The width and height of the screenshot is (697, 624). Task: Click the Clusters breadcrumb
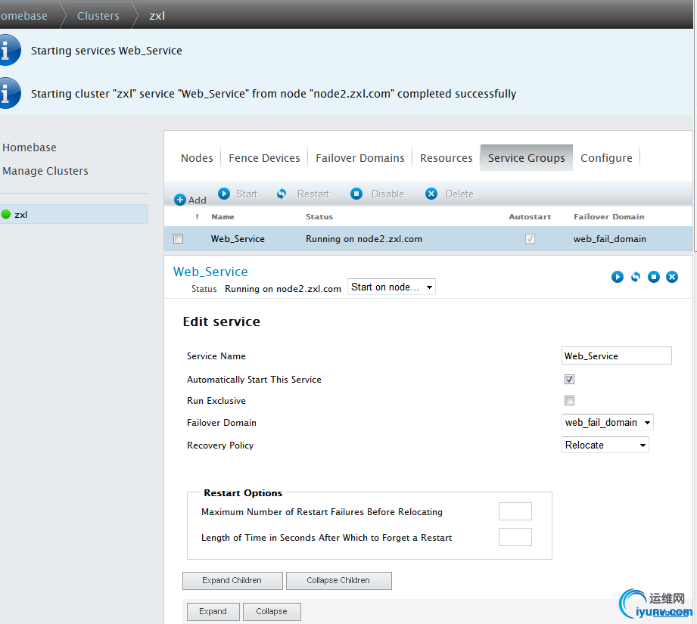pyautogui.click(x=98, y=16)
